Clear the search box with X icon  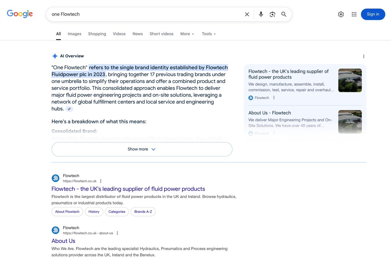pyautogui.click(x=247, y=14)
